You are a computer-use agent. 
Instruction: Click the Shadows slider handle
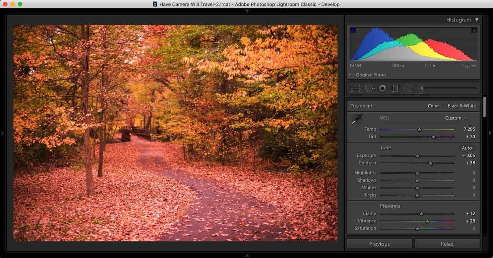417,180
